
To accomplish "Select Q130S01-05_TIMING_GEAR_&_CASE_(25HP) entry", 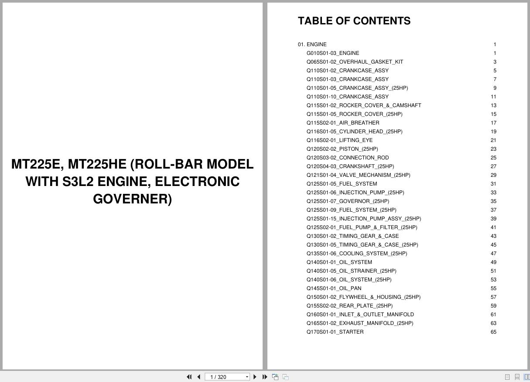I will point(362,245).
